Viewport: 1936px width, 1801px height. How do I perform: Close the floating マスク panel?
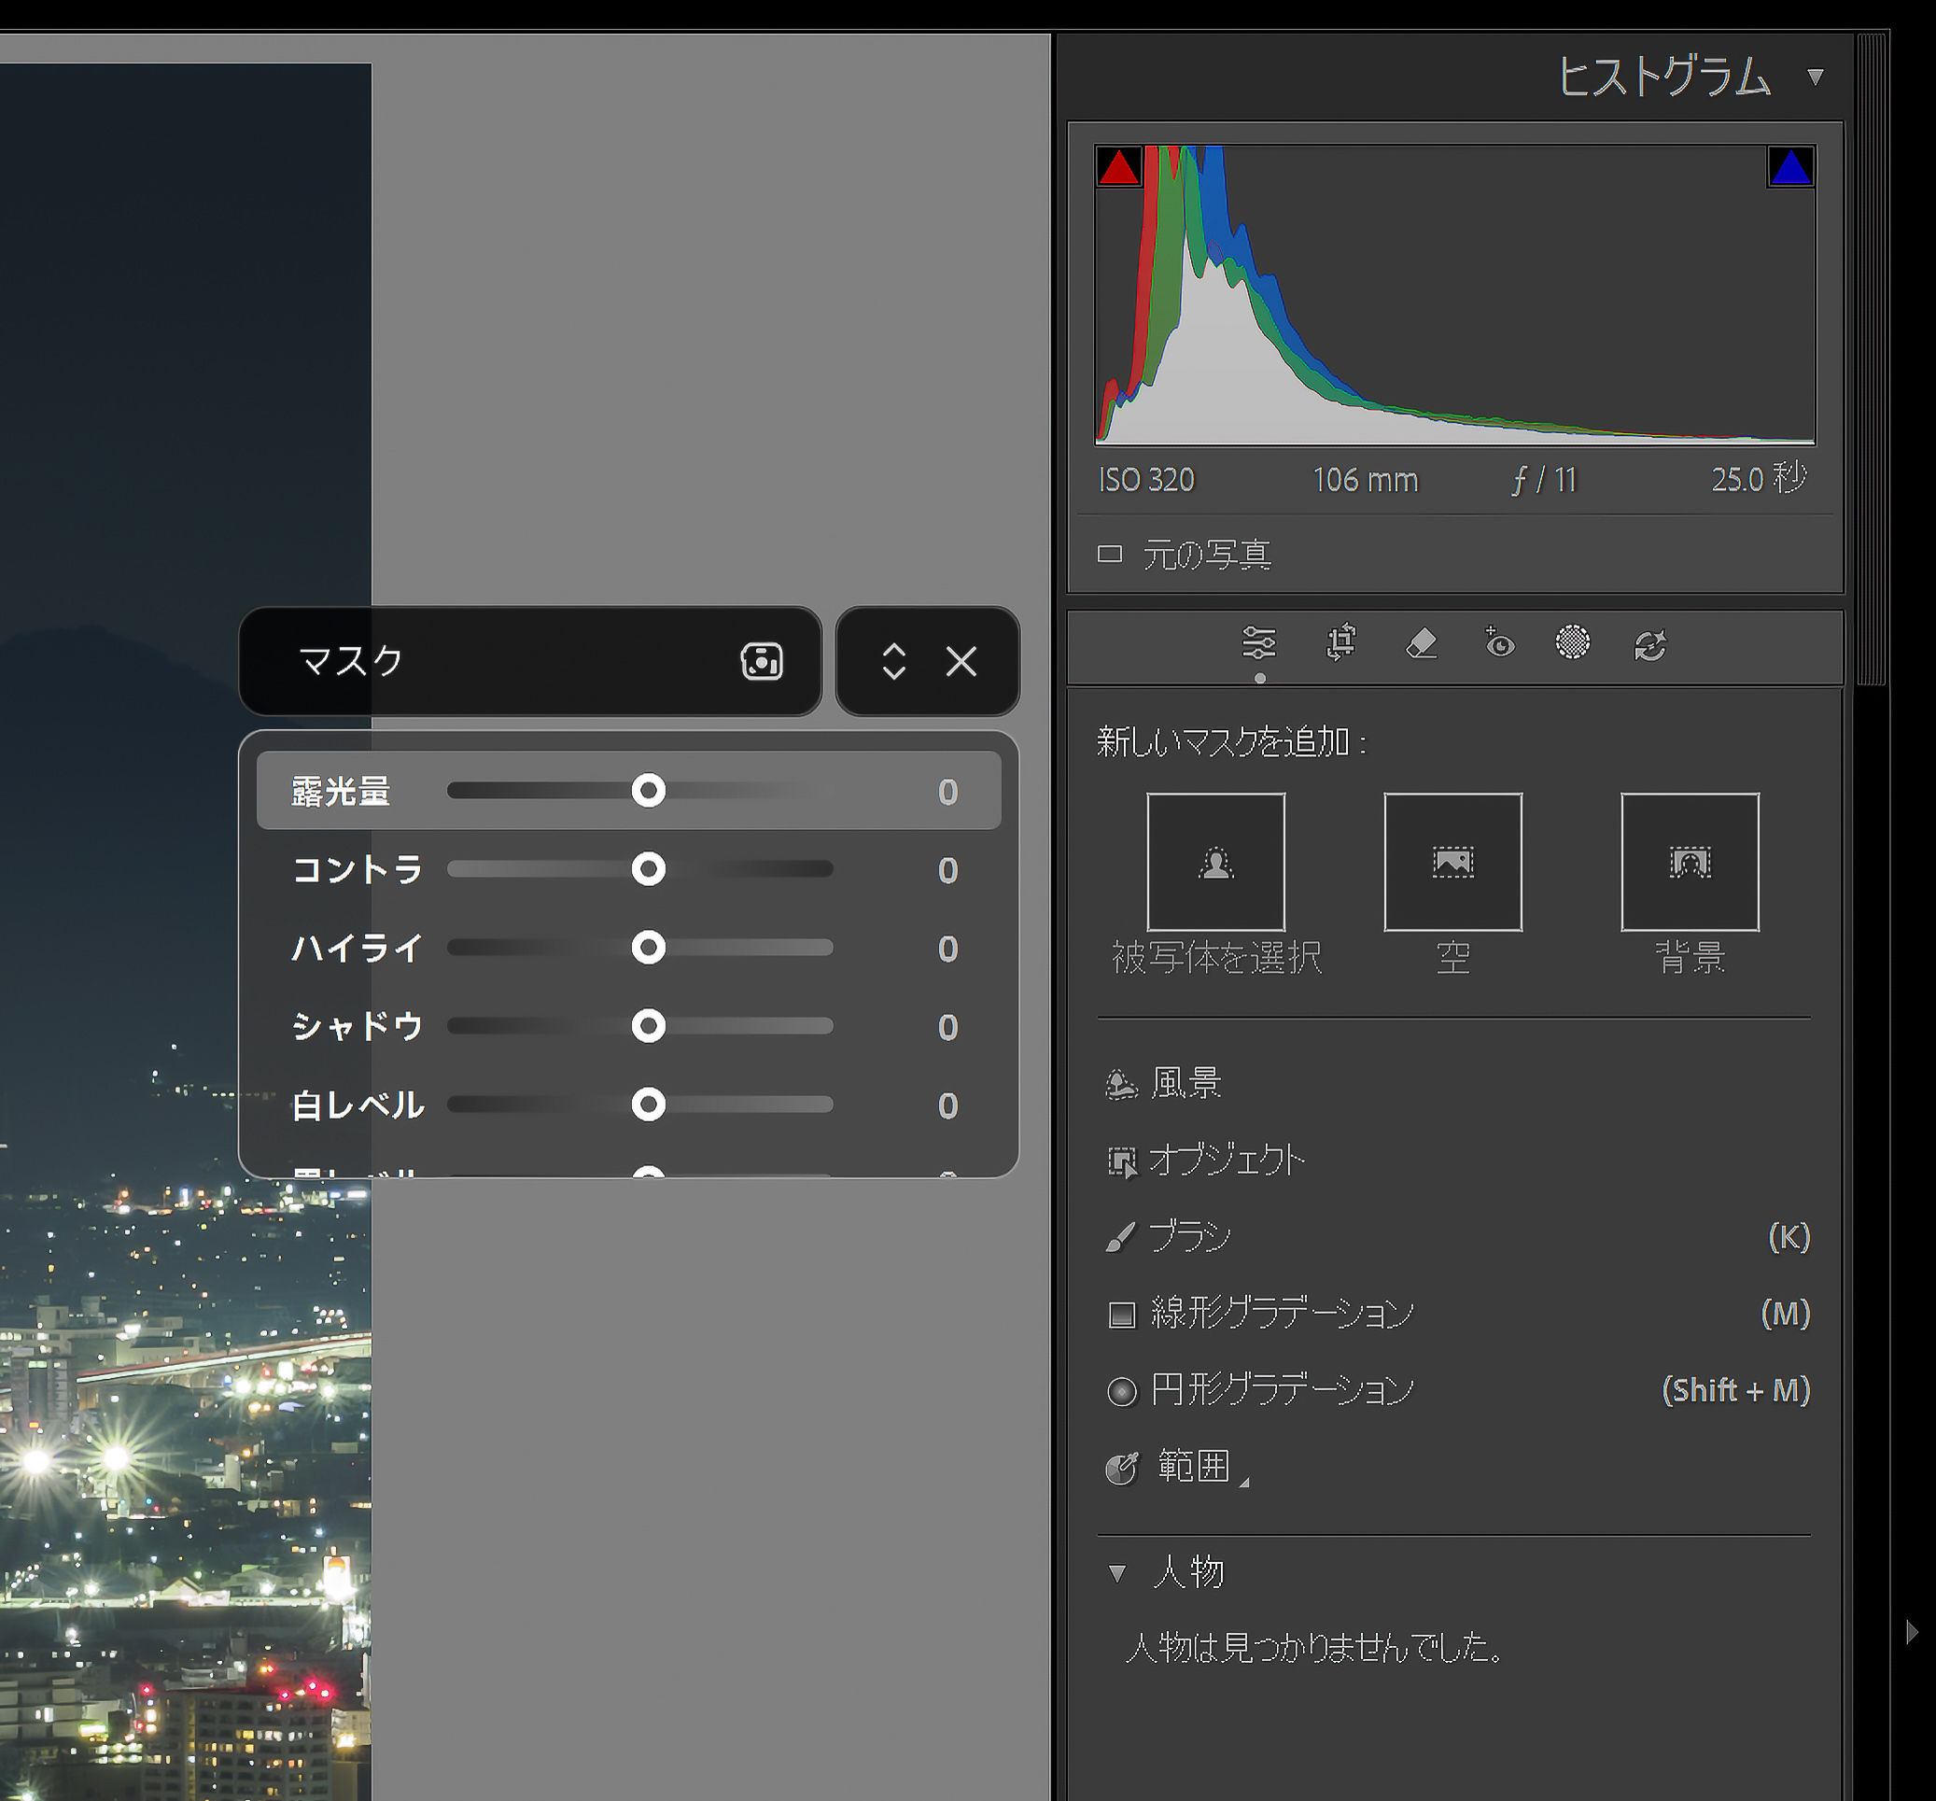(961, 661)
